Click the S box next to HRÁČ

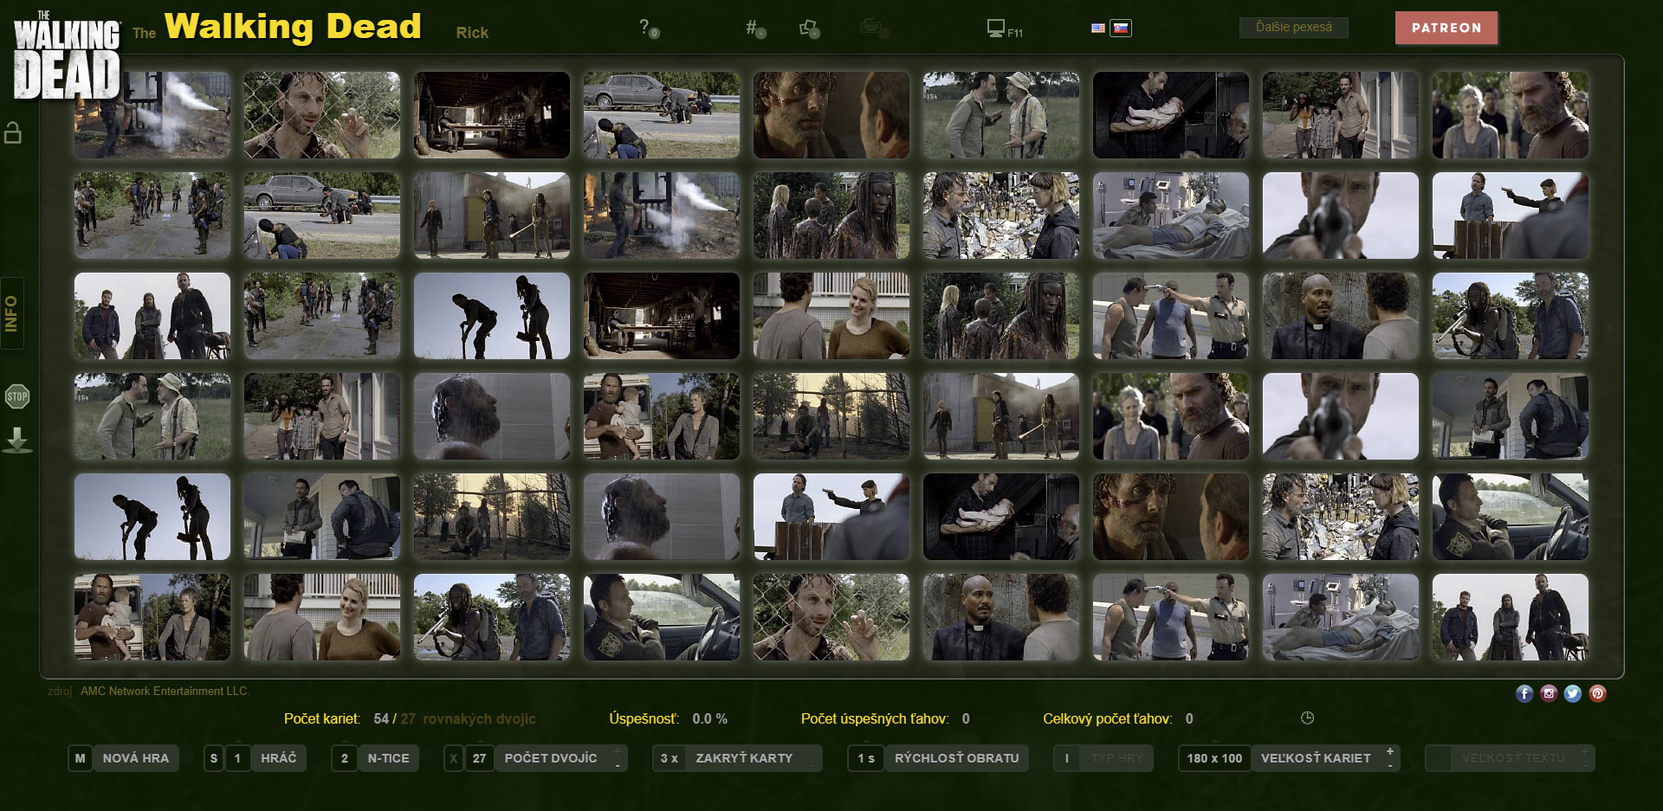pyautogui.click(x=214, y=758)
